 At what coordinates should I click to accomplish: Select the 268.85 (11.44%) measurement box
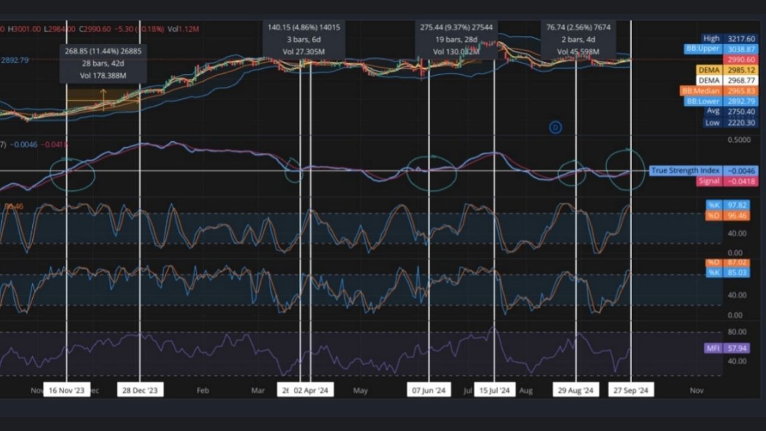[104, 63]
